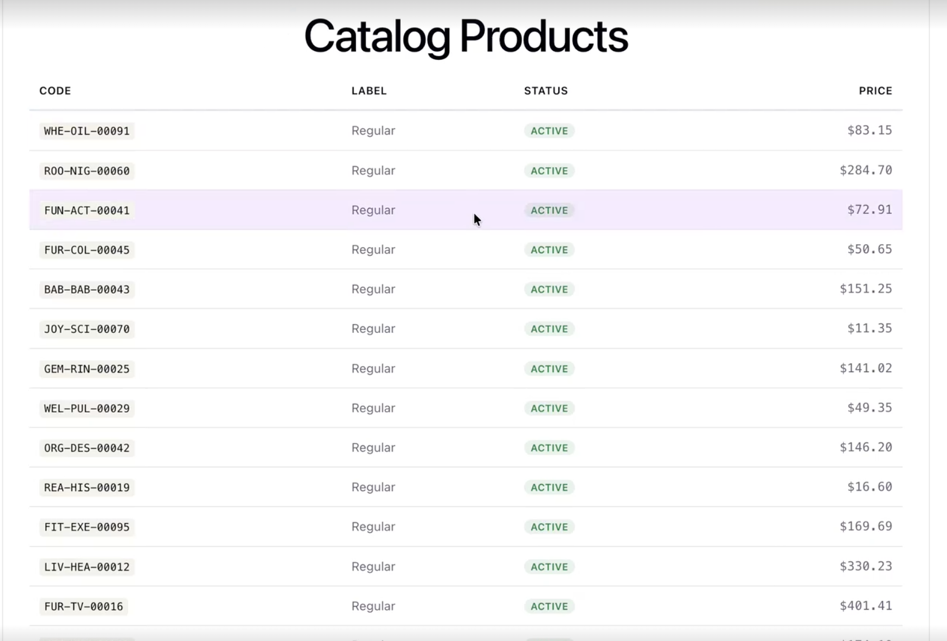Click the PRICE column header

(x=875, y=91)
